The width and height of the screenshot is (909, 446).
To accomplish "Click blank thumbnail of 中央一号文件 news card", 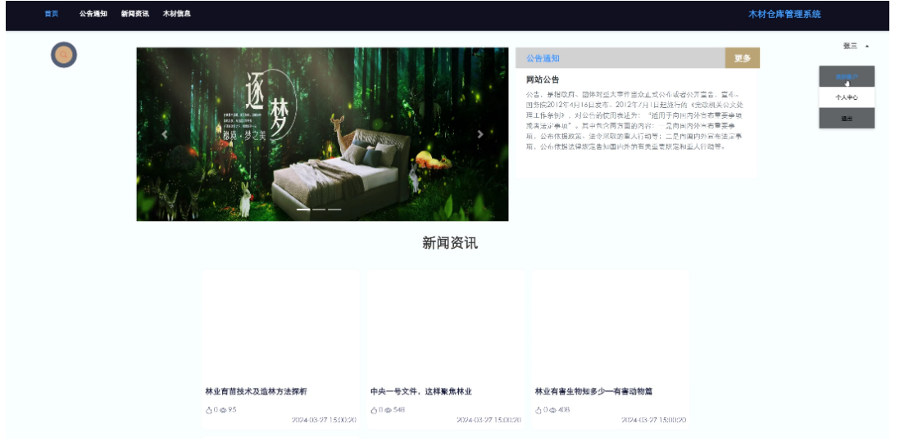I will tap(446, 325).
